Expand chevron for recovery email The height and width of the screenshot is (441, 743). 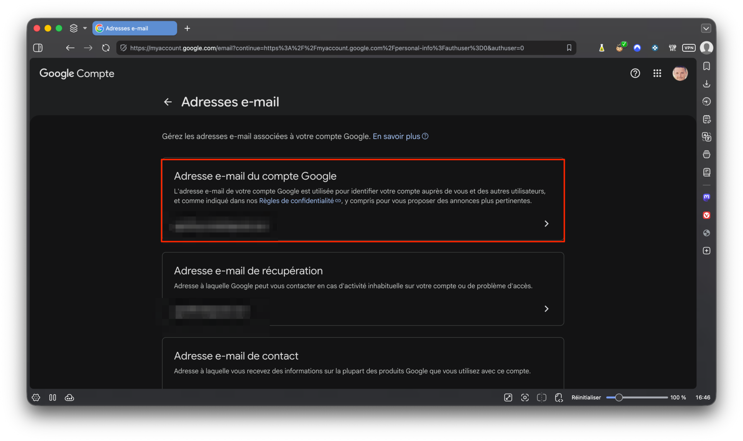point(546,309)
